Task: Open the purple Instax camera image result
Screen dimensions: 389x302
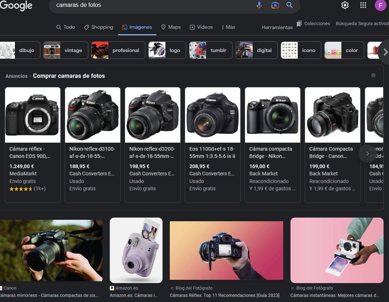Action: click(136, 250)
